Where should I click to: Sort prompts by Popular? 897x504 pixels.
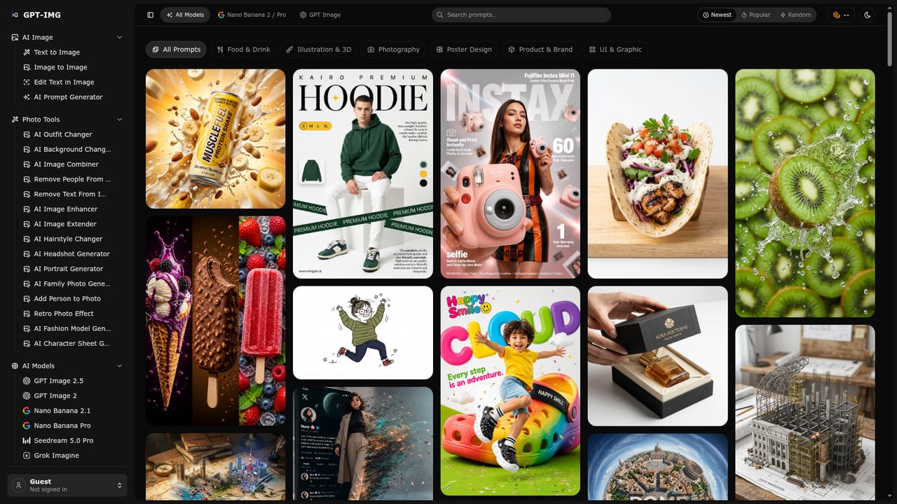[x=755, y=15]
